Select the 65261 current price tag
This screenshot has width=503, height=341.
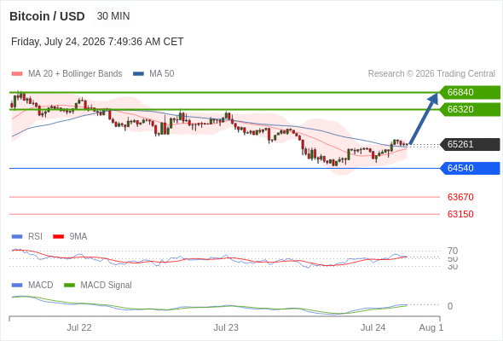470,144
